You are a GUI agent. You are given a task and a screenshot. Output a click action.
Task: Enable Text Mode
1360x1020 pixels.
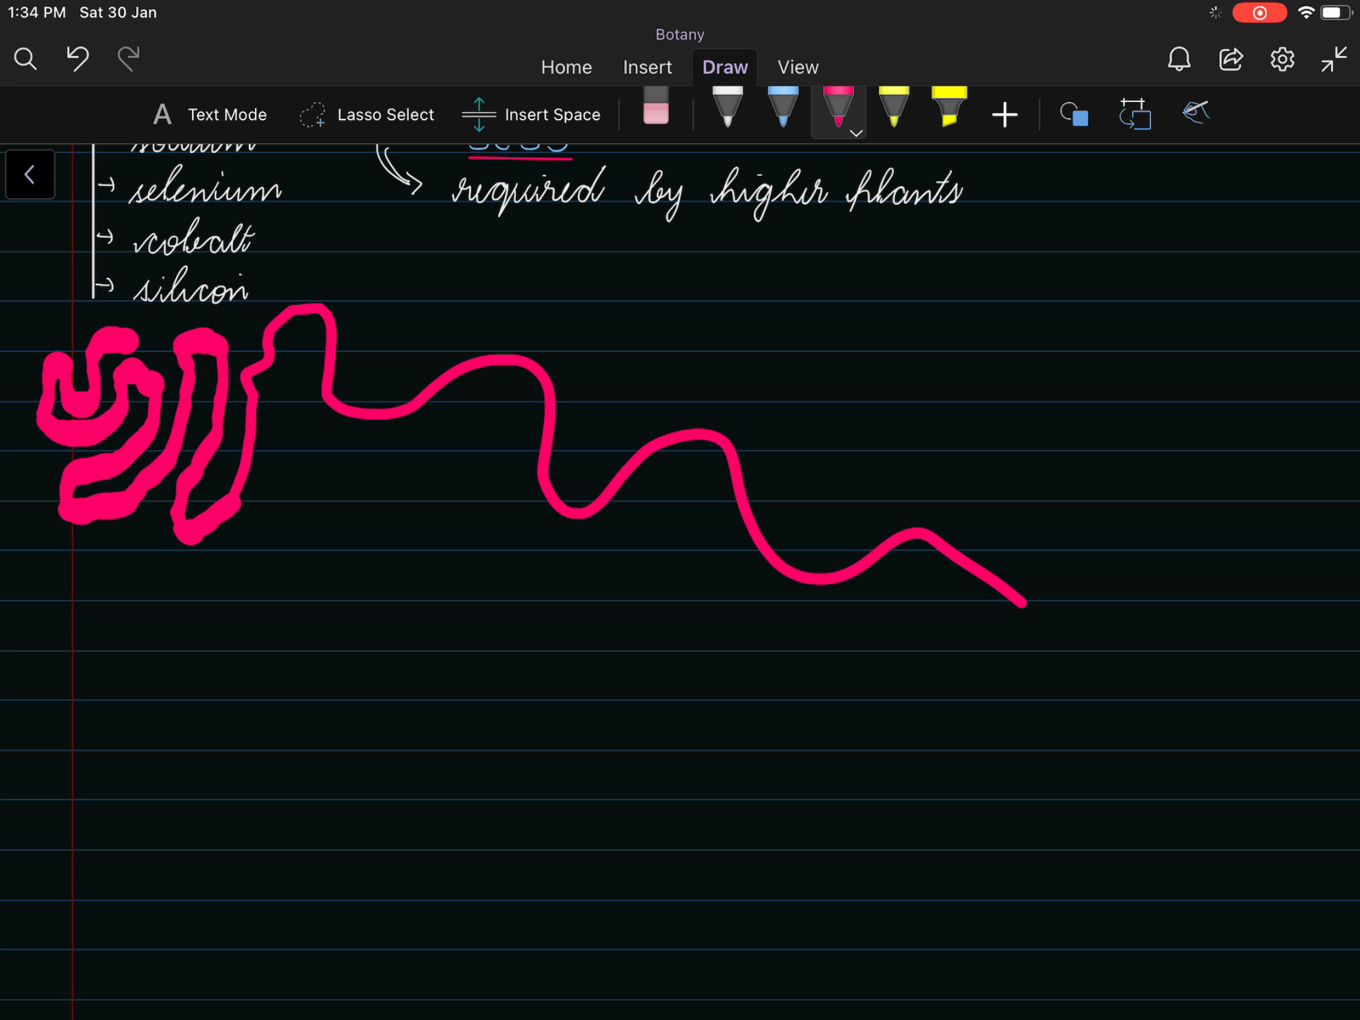pos(210,115)
